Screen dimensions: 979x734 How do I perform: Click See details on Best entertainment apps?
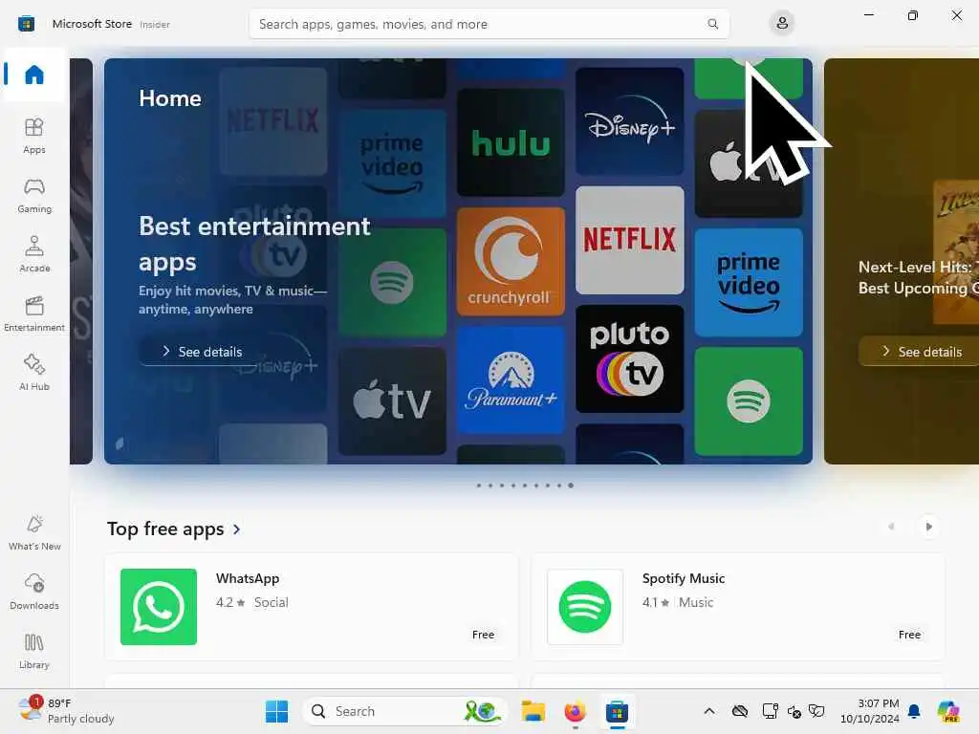click(x=201, y=352)
